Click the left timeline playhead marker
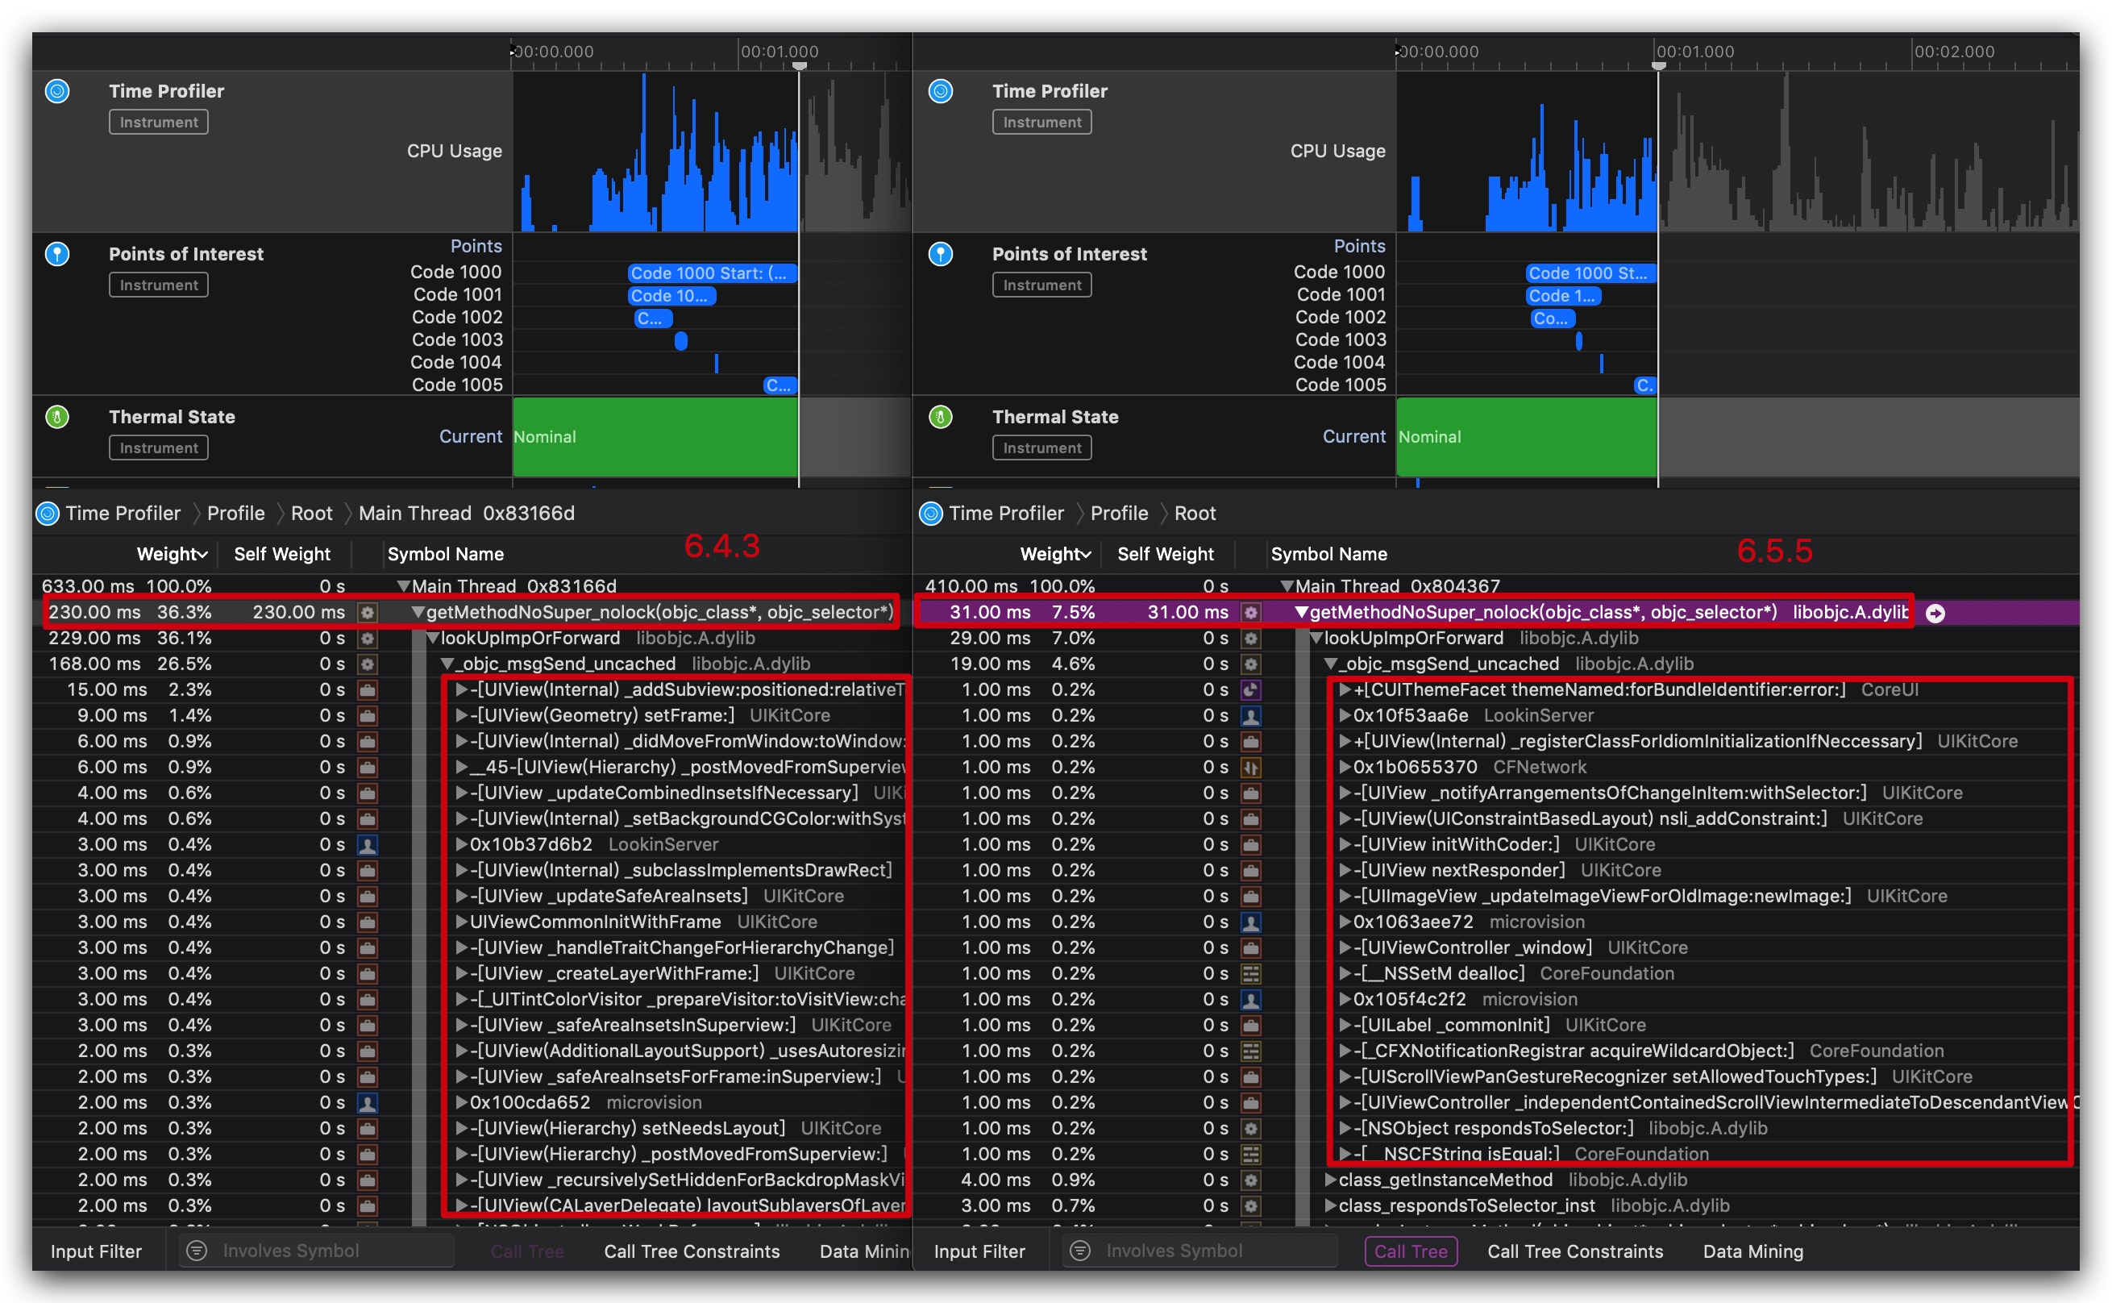 pos(800,65)
